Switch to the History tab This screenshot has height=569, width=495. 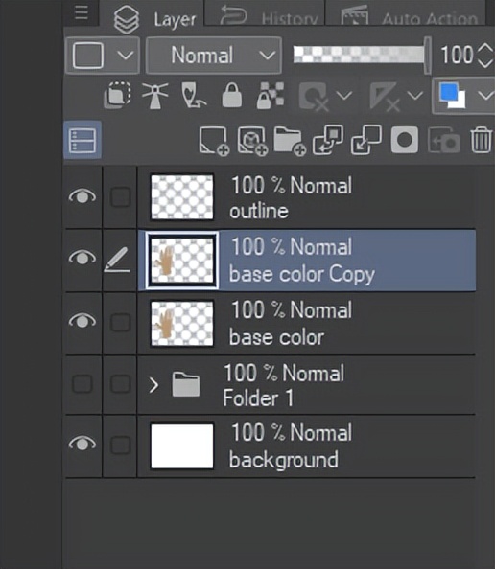coord(265,14)
